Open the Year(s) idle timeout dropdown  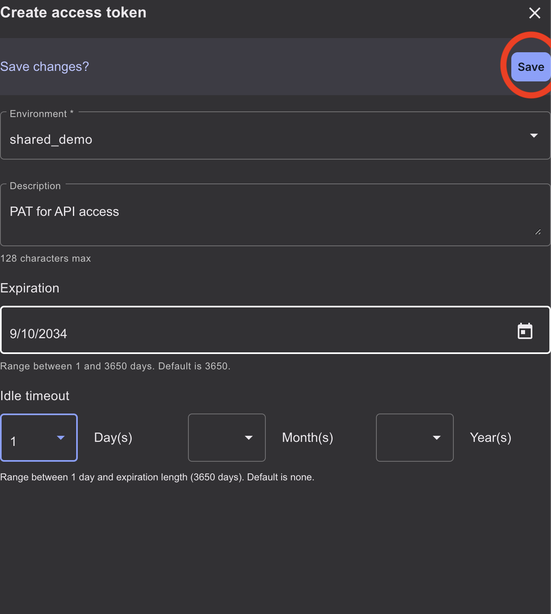coord(415,437)
